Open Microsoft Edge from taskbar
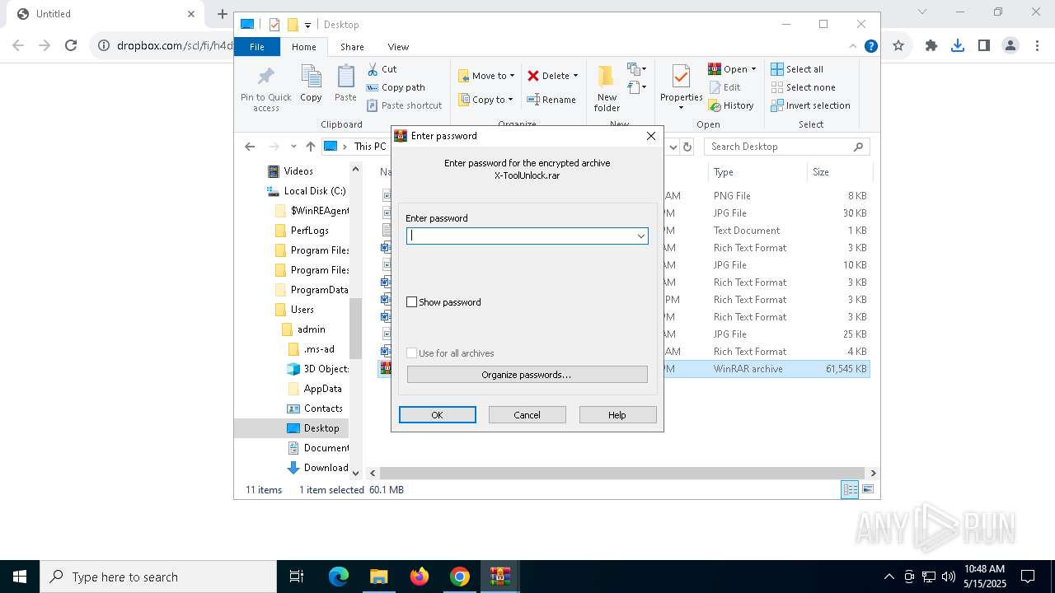 (339, 577)
